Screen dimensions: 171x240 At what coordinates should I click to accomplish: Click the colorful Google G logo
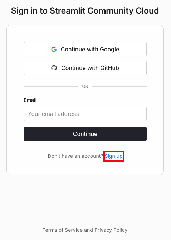(54, 49)
